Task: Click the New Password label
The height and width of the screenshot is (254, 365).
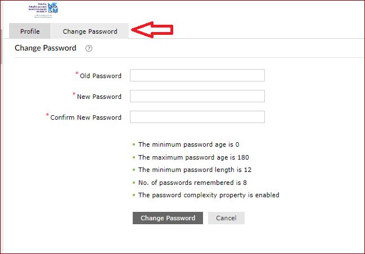Action: pos(99,97)
